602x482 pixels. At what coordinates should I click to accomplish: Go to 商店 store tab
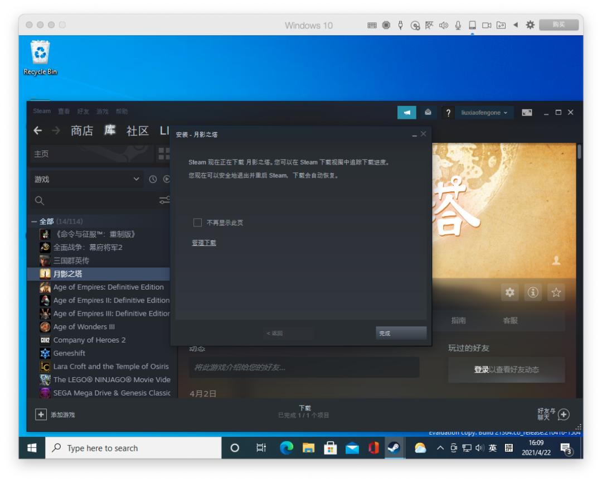(82, 131)
